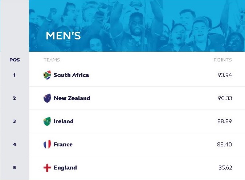Click the POS column header
The image size is (245, 180).
pos(15,60)
